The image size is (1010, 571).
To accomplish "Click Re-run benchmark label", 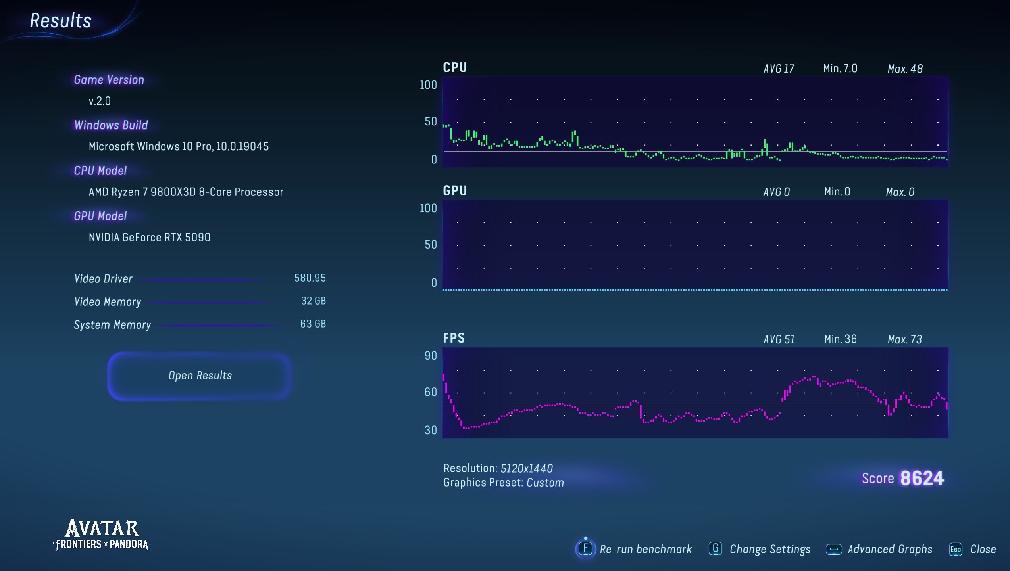I will tap(645, 549).
